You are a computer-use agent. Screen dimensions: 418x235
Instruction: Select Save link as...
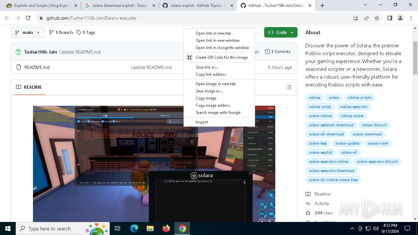pos(219,67)
